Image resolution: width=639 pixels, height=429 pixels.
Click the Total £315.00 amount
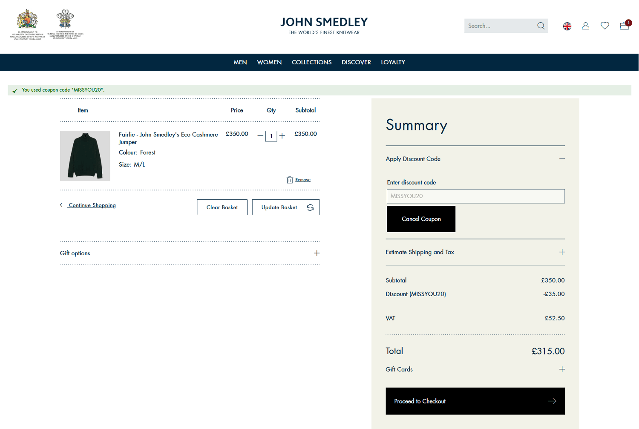point(548,351)
